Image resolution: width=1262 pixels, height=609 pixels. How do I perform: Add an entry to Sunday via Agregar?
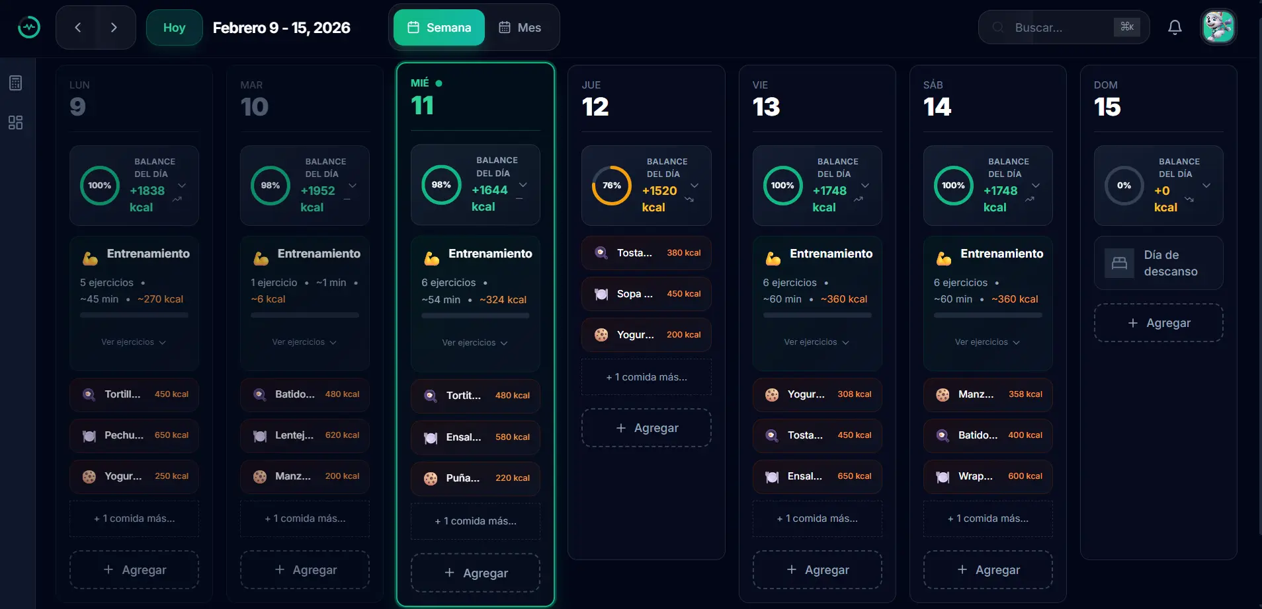coord(1158,323)
